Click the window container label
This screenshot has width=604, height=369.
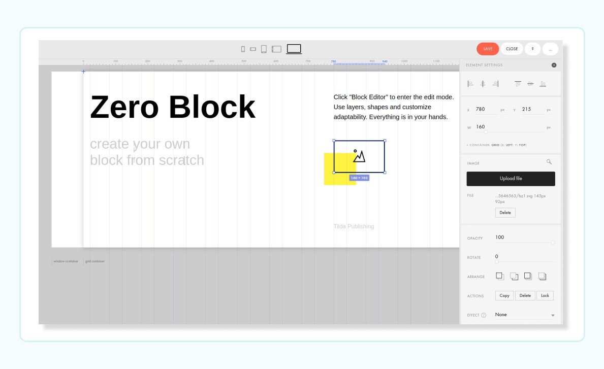tap(66, 261)
